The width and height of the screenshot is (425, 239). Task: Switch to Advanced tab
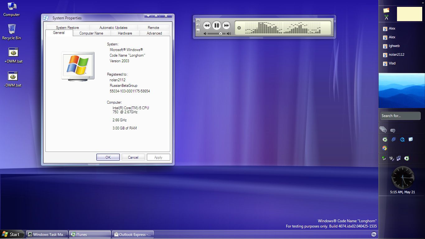tap(154, 33)
